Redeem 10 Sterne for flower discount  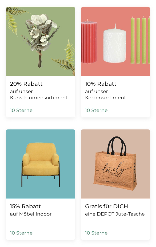pyautogui.click(x=21, y=110)
